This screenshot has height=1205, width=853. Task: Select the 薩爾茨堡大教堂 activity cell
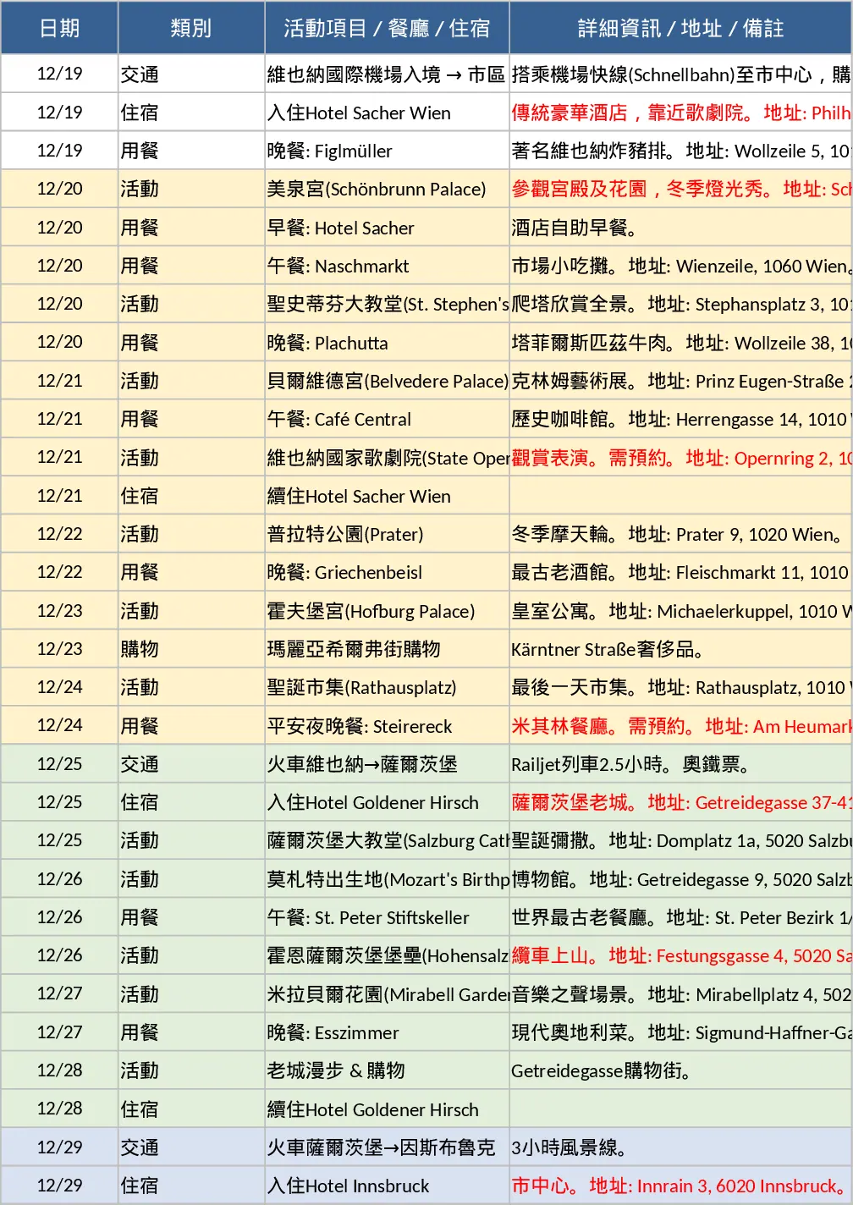coord(387,840)
